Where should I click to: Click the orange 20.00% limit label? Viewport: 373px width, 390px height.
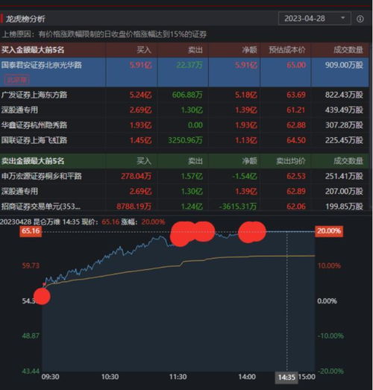tap(329, 231)
